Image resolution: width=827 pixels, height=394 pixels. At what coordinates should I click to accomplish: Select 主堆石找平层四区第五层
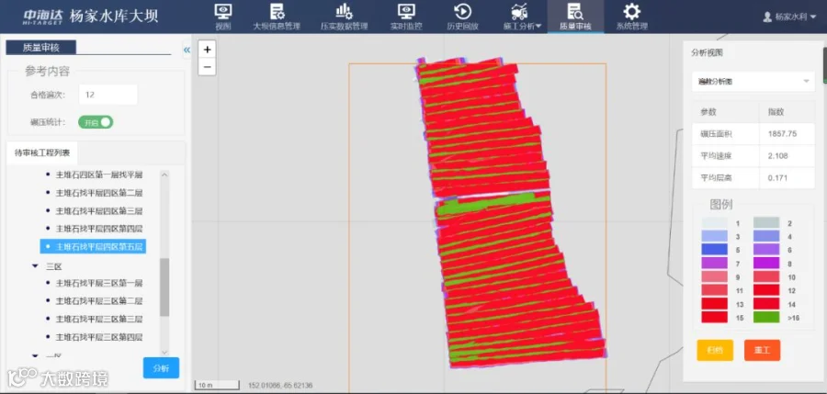[x=93, y=246]
